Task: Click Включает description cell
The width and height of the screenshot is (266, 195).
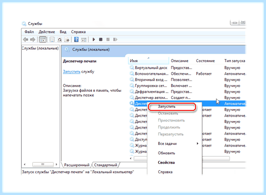Action: 181,86
